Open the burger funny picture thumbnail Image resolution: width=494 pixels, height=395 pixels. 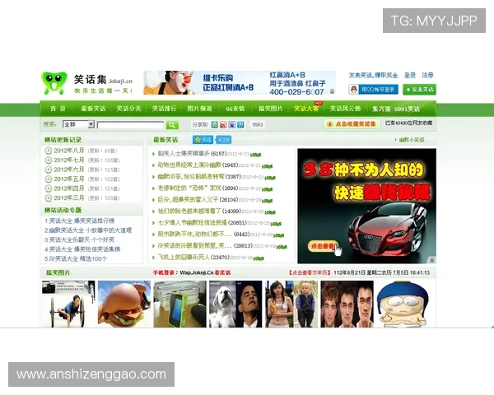pyautogui.click(x=124, y=304)
